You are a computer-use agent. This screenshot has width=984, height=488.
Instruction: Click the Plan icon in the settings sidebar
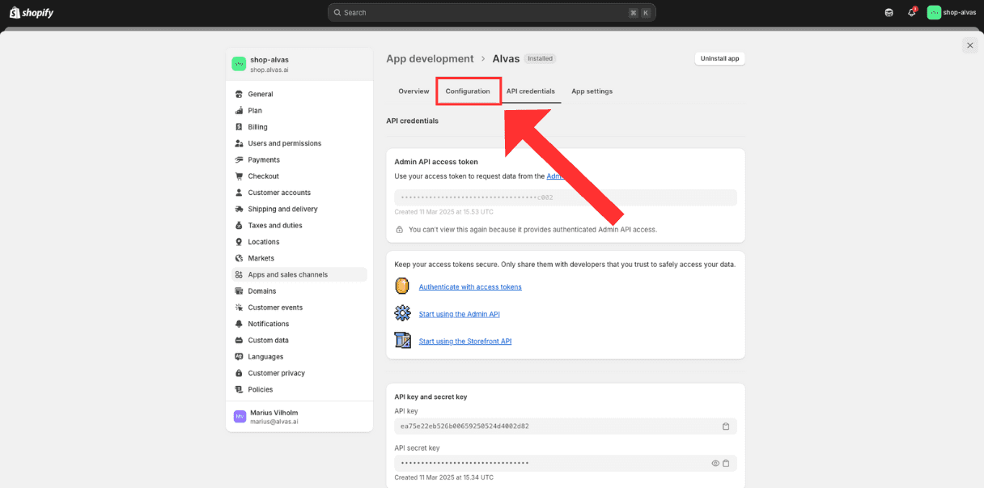240,110
